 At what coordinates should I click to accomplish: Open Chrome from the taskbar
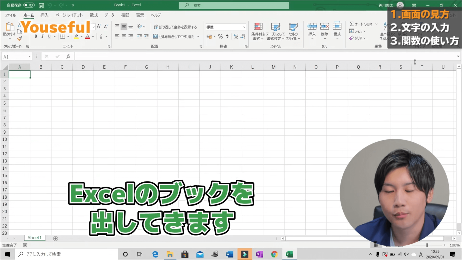[275, 254]
